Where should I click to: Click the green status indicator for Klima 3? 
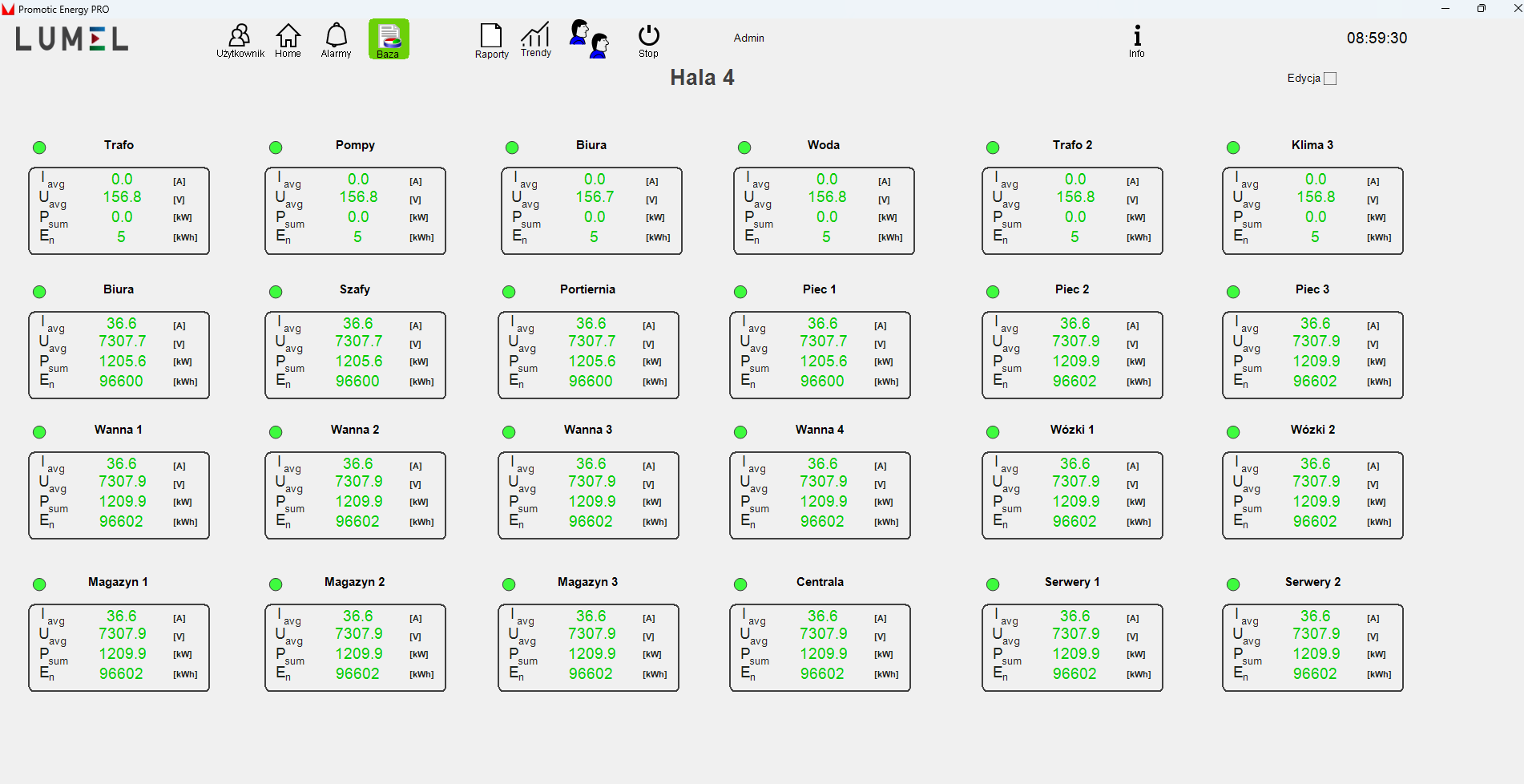click(x=1233, y=148)
